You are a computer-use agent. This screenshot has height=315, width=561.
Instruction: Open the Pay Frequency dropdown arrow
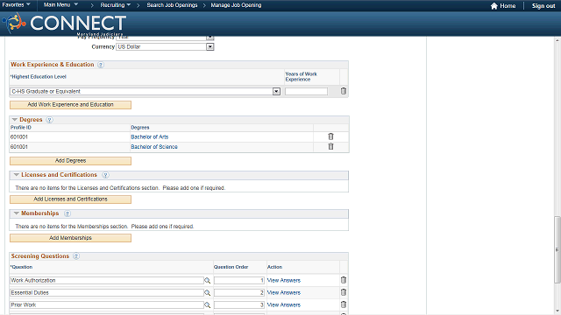point(210,37)
